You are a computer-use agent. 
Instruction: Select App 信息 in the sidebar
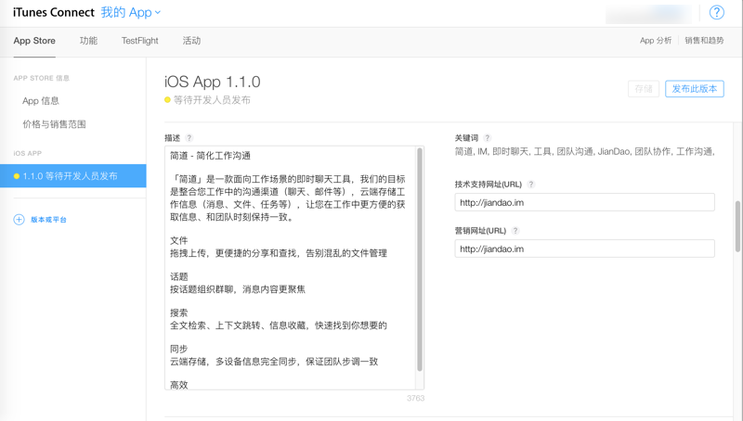pos(41,101)
